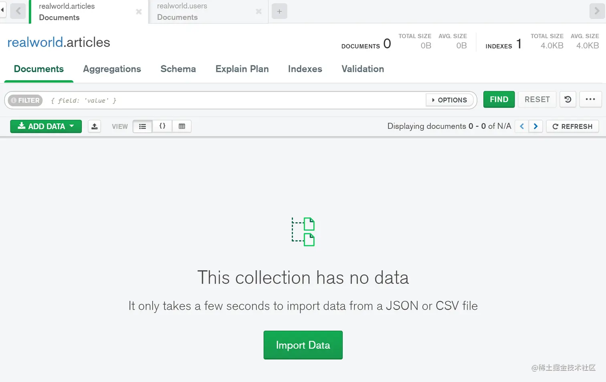Collapse sidebar with the left triangle arrow
Screen dimensions: 606x382
[2, 10]
